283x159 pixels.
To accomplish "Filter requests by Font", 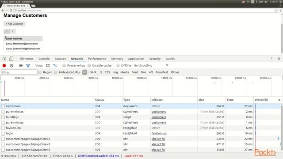I will [135, 72].
